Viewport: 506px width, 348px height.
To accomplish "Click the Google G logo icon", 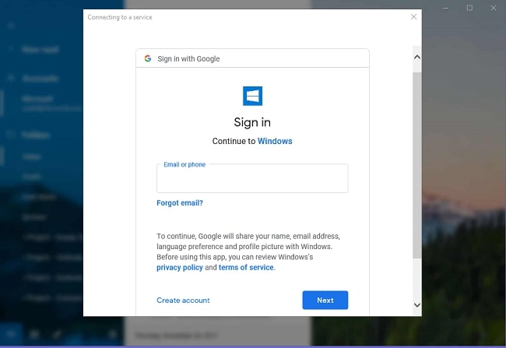I will pos(148,58).
